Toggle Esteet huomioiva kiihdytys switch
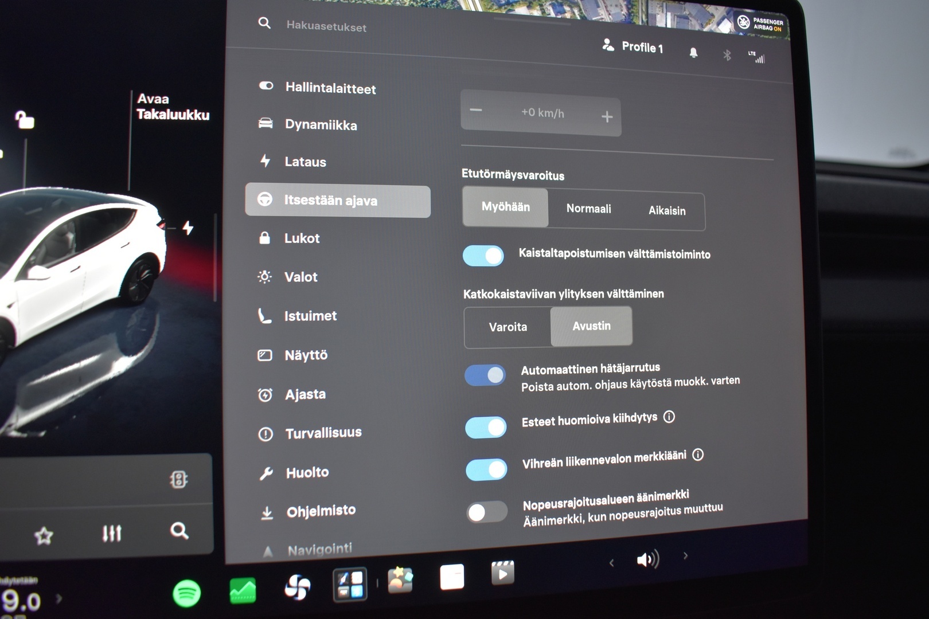Viewport: 929px width, 619px height. click(486, 427)
